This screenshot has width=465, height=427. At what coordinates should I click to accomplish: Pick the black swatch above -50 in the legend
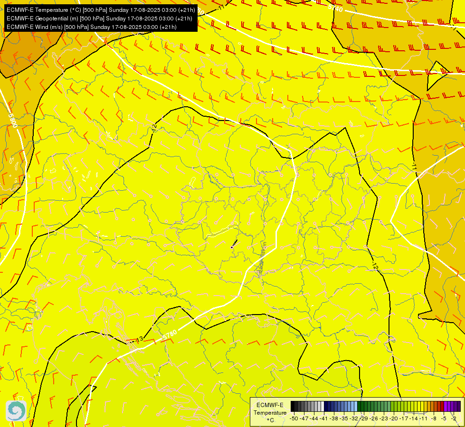point(293,406)
